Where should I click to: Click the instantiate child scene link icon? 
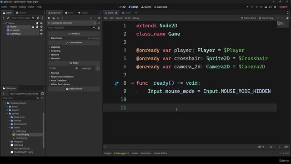[8, 18]
